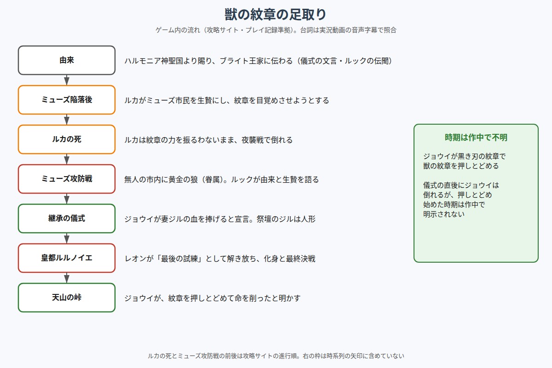Click the description ルカは紋章の力を振るわないまま
Image resolution: width=552 pixels, height=368 pixels.
tap(208, 140)
